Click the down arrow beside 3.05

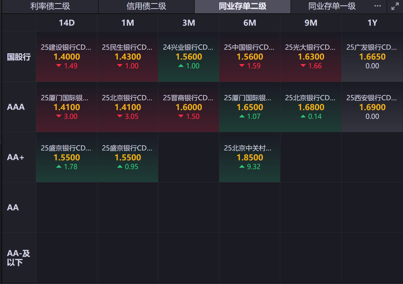(120, 116)
